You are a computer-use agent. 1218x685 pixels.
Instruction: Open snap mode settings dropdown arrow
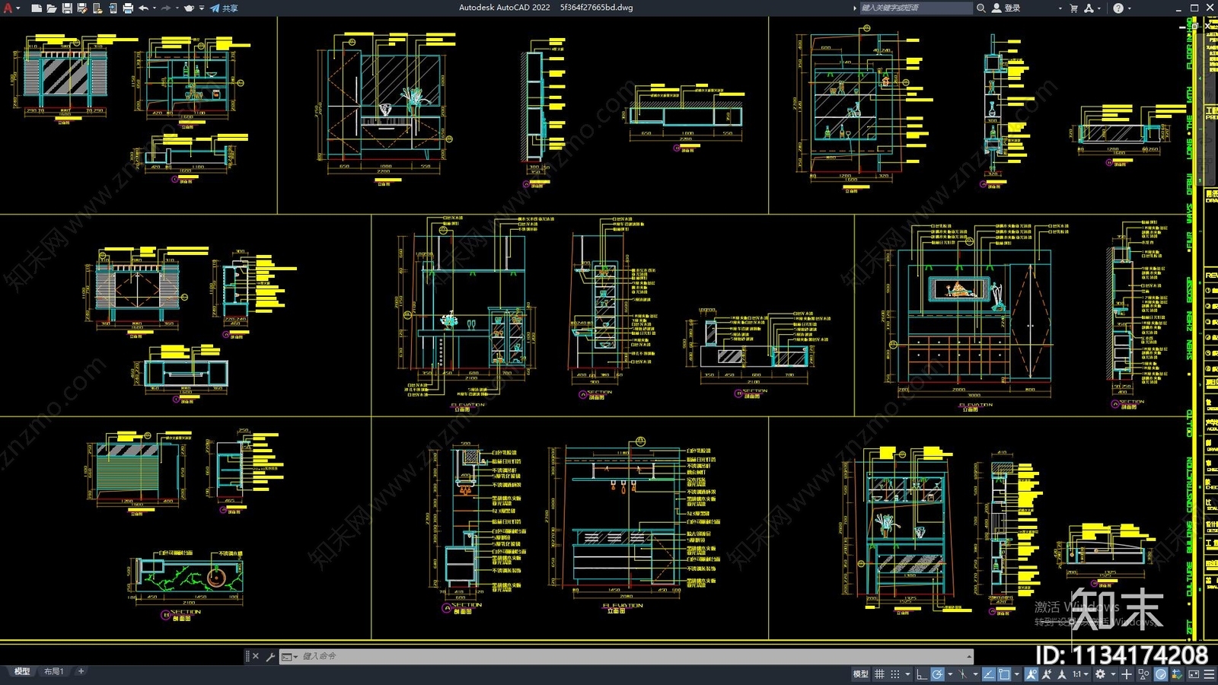907,674
